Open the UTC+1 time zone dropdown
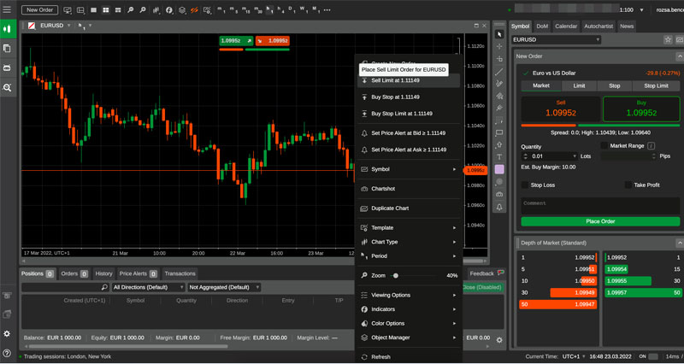684x364 pixels. pyautogui.click(x=574, y=356)
